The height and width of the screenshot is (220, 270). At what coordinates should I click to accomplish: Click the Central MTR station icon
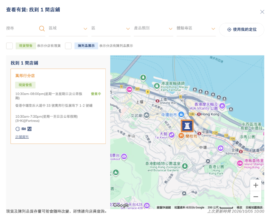point(199,133)
